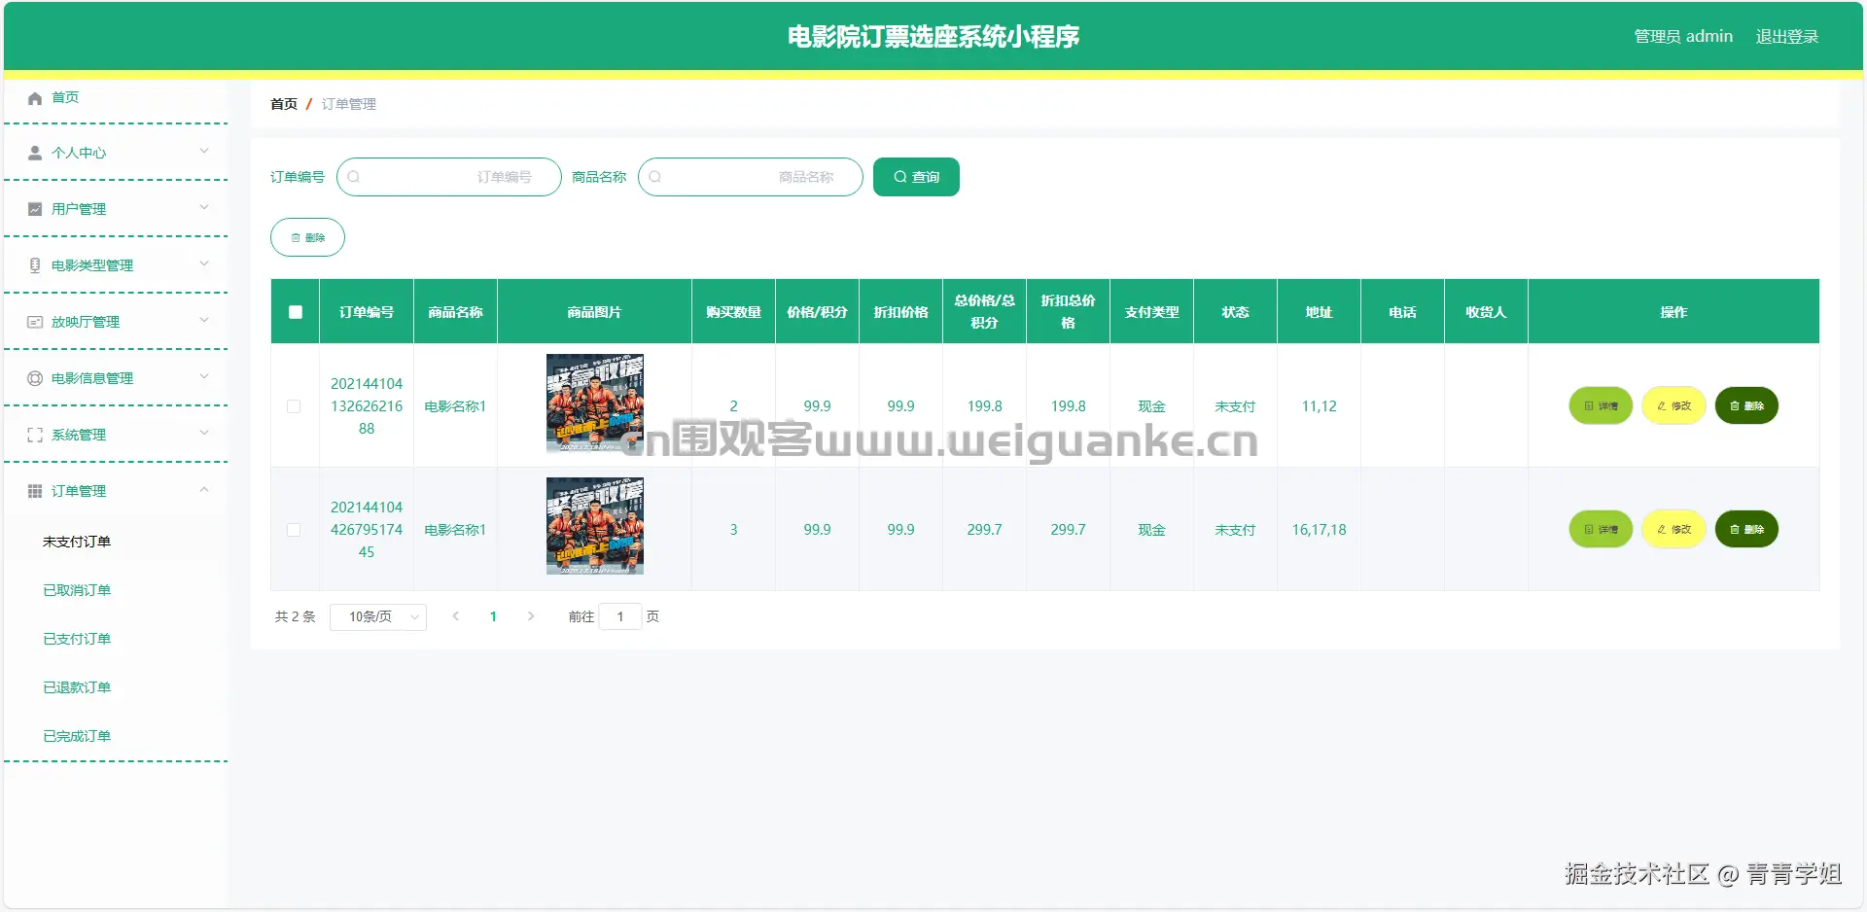Click the movie poster thumbnail in first row

click(x=594, y=405)
